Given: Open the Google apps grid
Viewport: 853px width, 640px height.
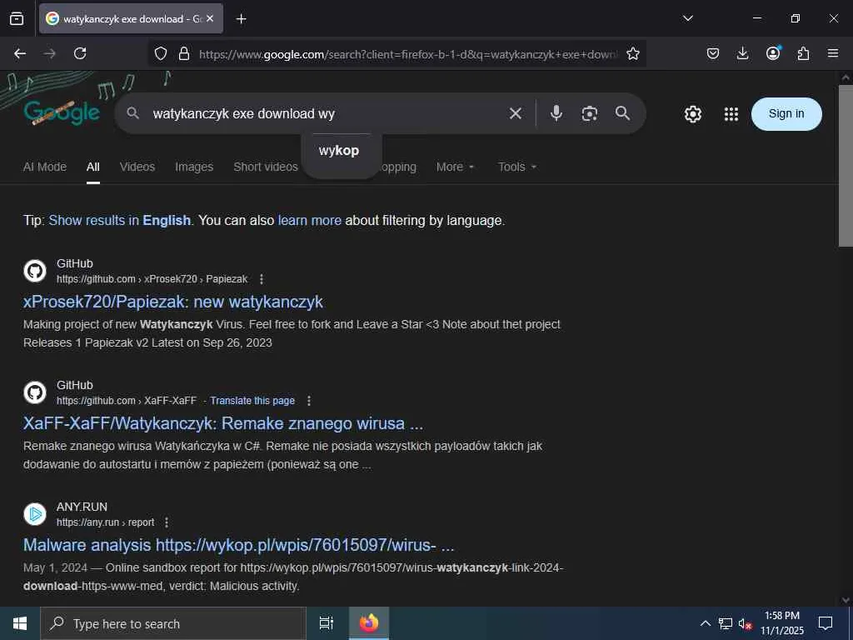Looking at the screenshot, I should tap(731, 113).
